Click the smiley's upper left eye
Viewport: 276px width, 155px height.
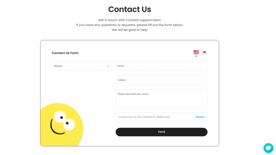[x=60, y=117]
